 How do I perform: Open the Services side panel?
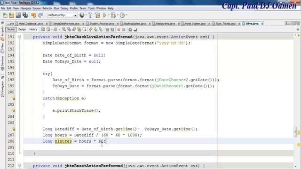click(2, 64)
